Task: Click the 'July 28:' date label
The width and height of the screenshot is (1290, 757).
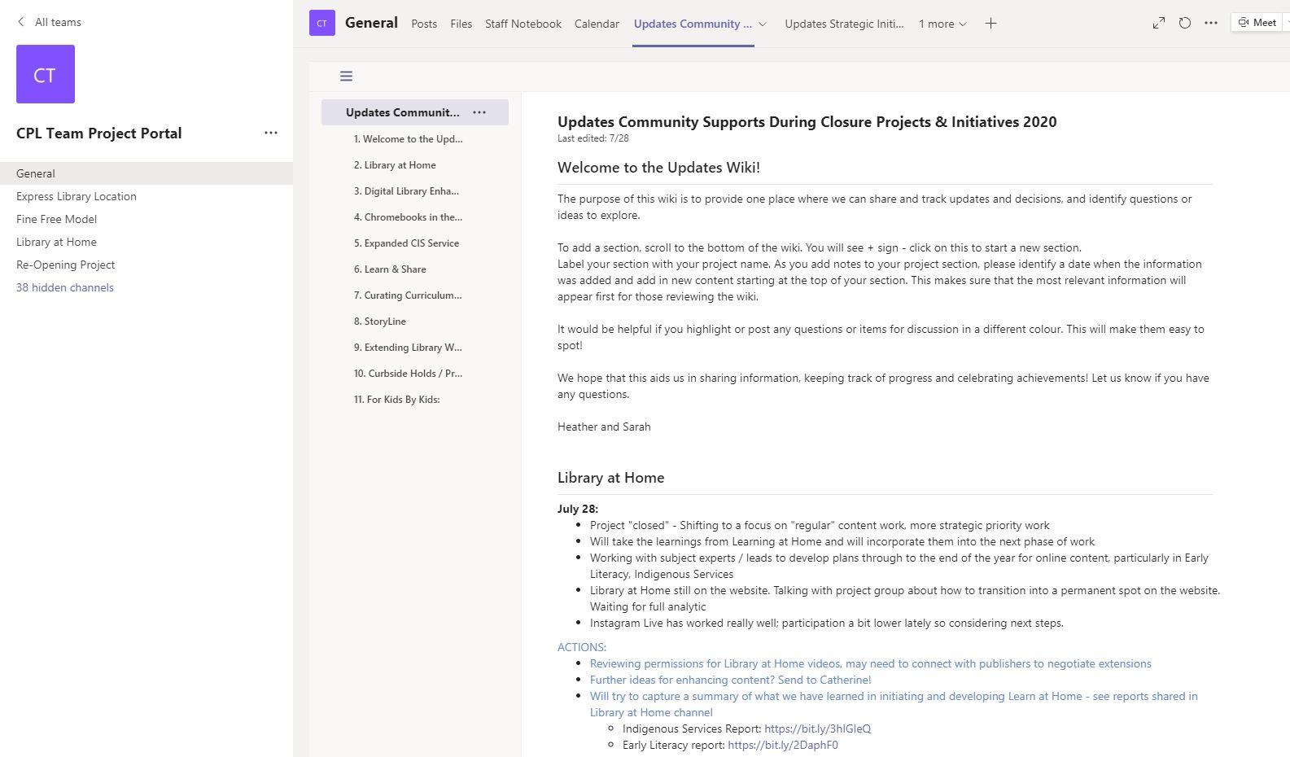Action: (x=578, y=509)
